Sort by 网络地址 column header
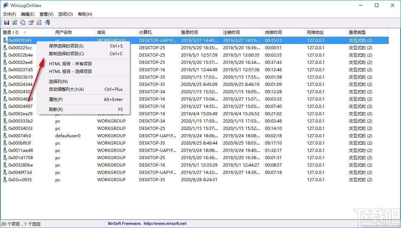Viewport: 401px width, 228px height. 325,32
